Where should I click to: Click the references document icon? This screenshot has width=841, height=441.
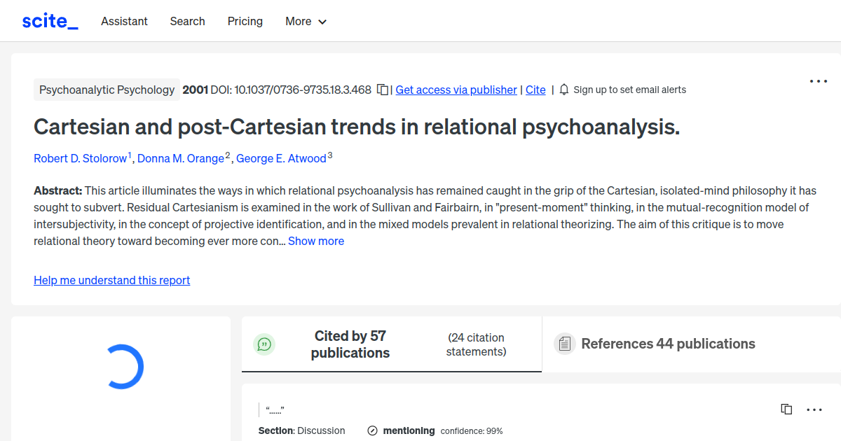tap(564, 344)
